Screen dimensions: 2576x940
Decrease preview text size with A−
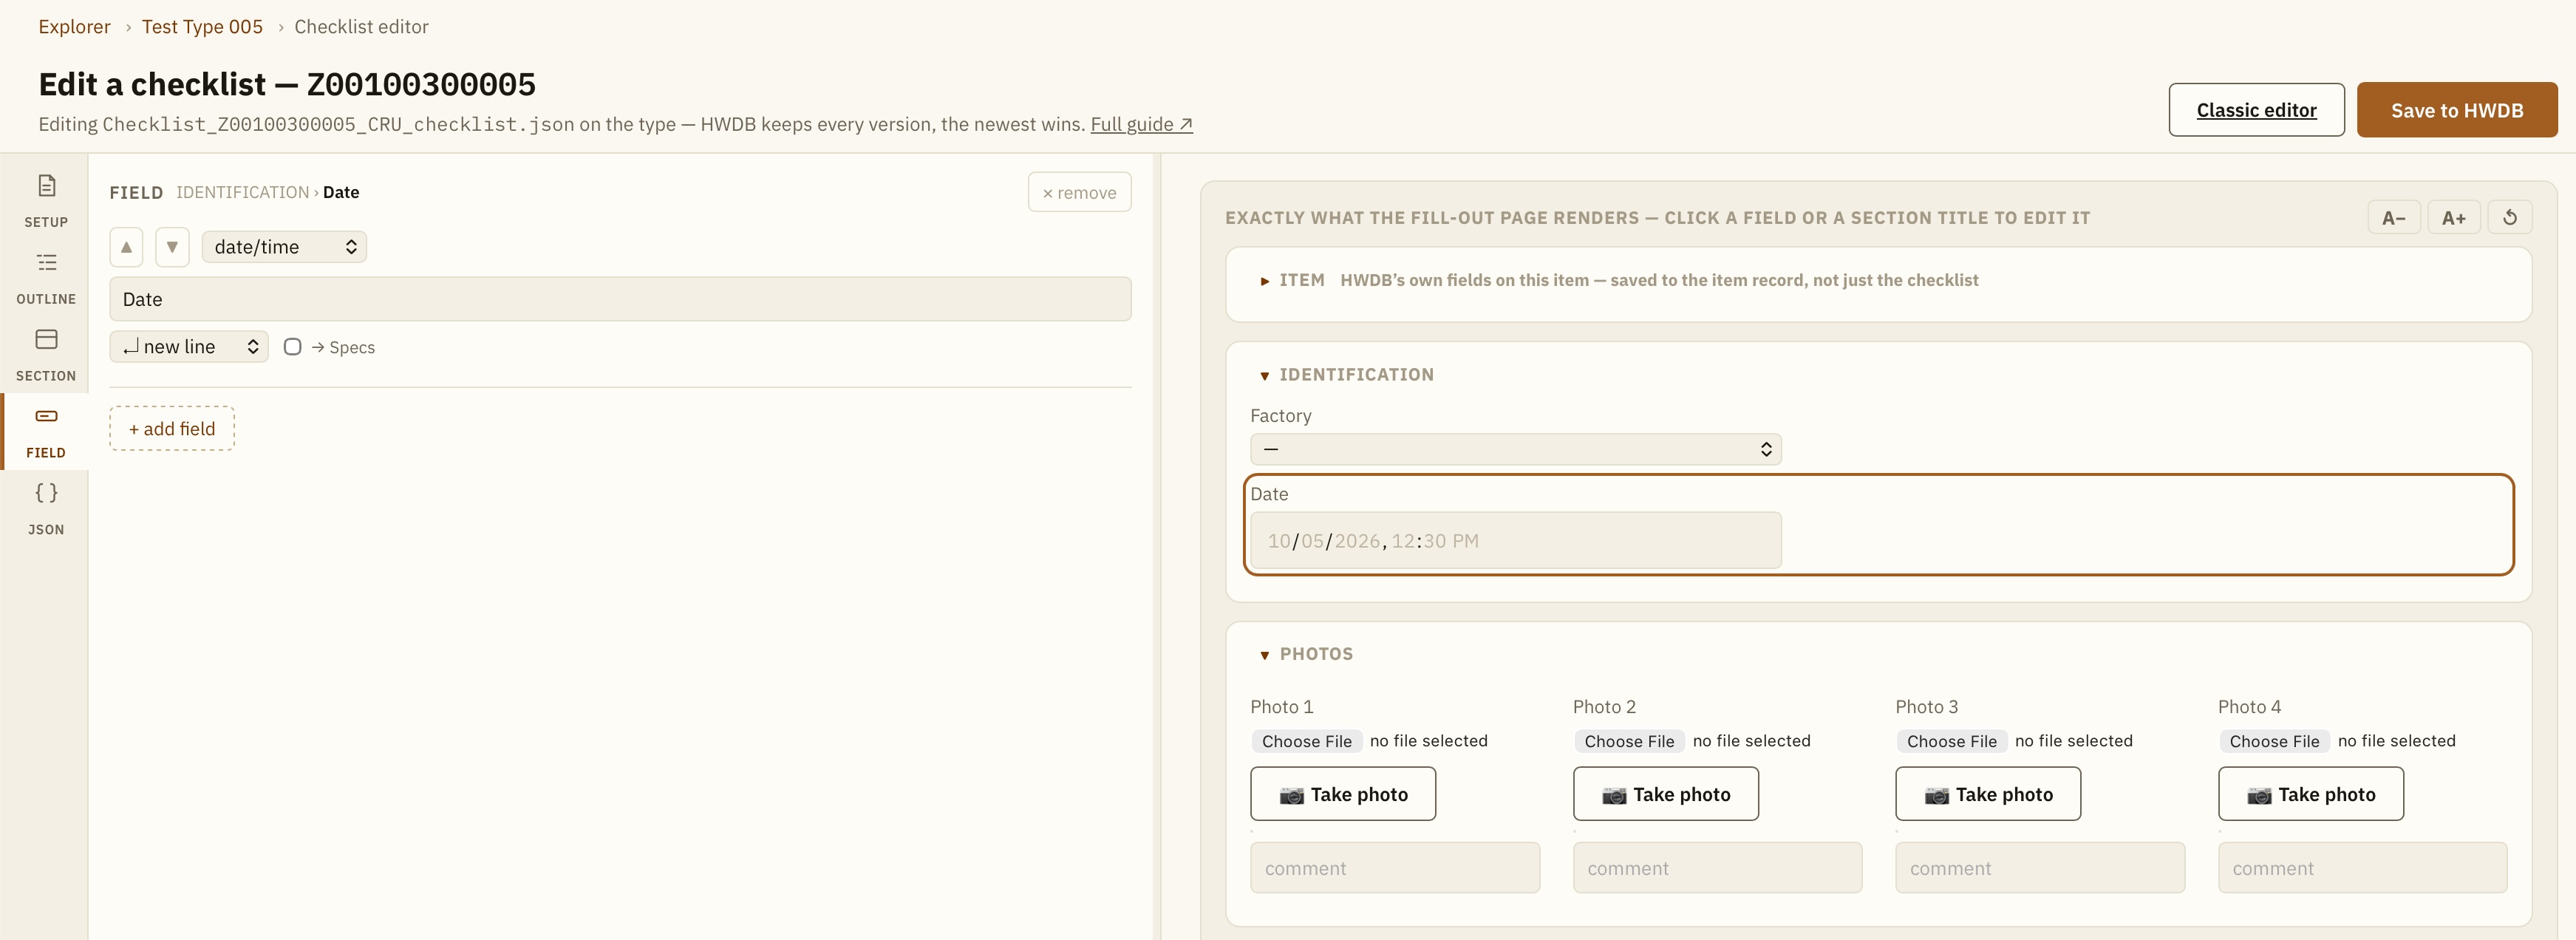(x=2393, y=217)
